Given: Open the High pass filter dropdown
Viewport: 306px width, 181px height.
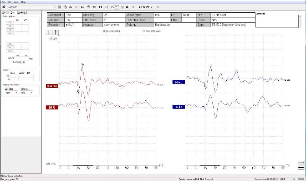Looking at the screenshot, I should [x=26, y=93].
